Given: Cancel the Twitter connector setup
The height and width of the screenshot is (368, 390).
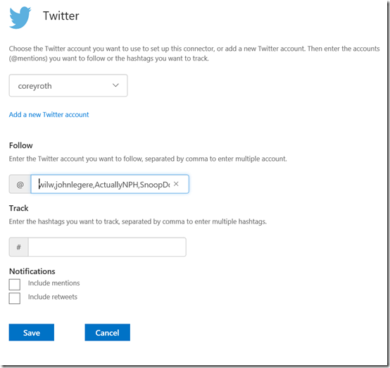Looking at the screenshot, I should click(108, 332).
